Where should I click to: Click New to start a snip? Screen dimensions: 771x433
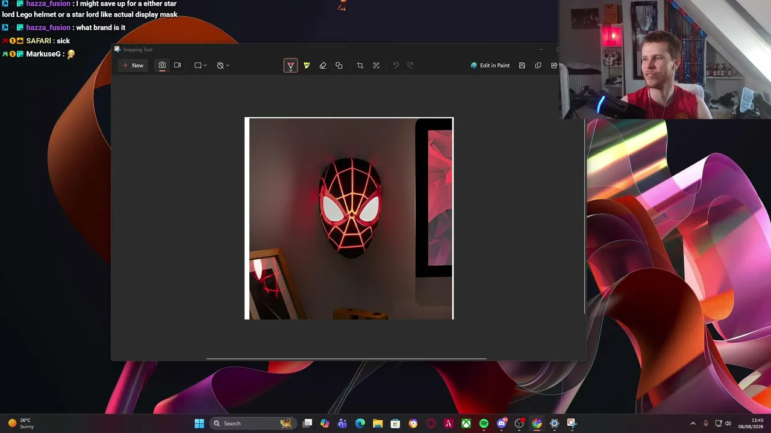click(x=133, y=66)
